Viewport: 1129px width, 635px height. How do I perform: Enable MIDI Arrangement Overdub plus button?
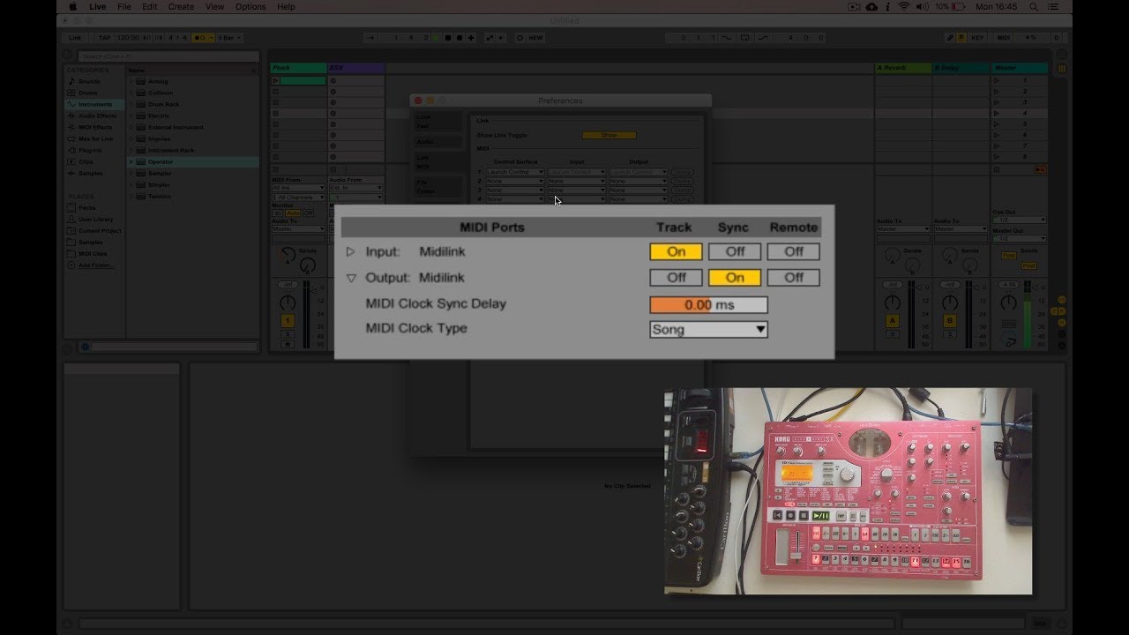[471, 38]
